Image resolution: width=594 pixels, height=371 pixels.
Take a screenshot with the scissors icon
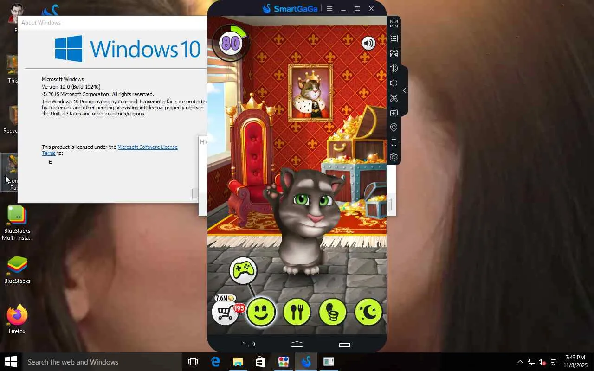pyautogui.click(x=394, y=98)
